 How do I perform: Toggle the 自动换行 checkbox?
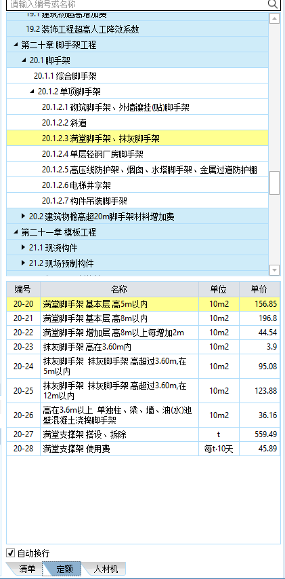click(x=11, y=553)
